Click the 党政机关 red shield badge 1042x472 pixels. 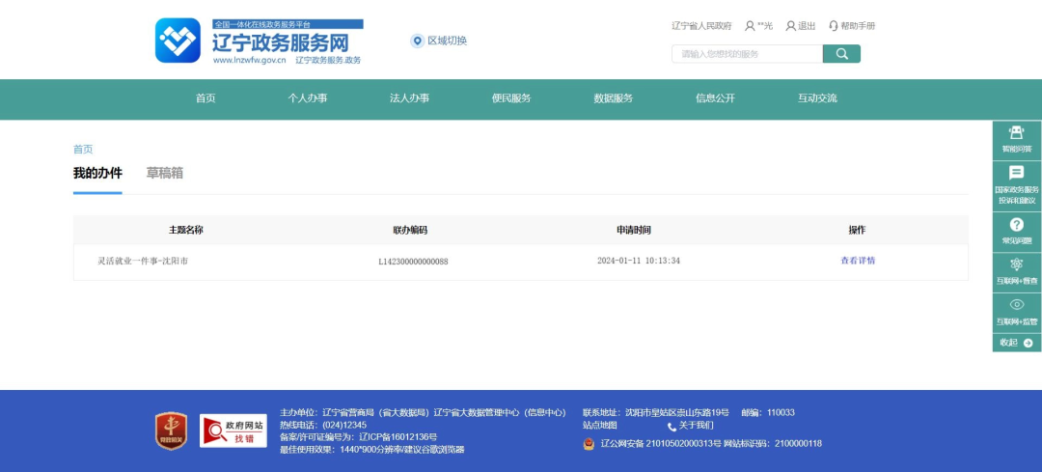[x=171, y=430]
